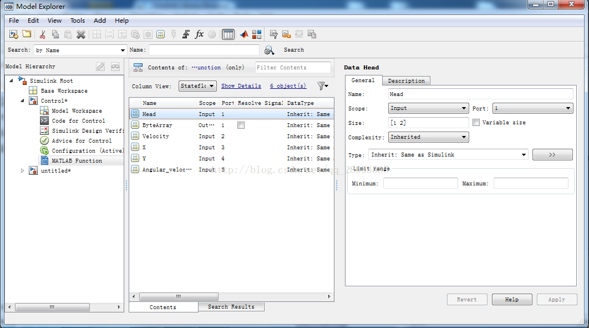Click the Filter Contents input field
Screen dimensions: 589x328
click(293, 68)
